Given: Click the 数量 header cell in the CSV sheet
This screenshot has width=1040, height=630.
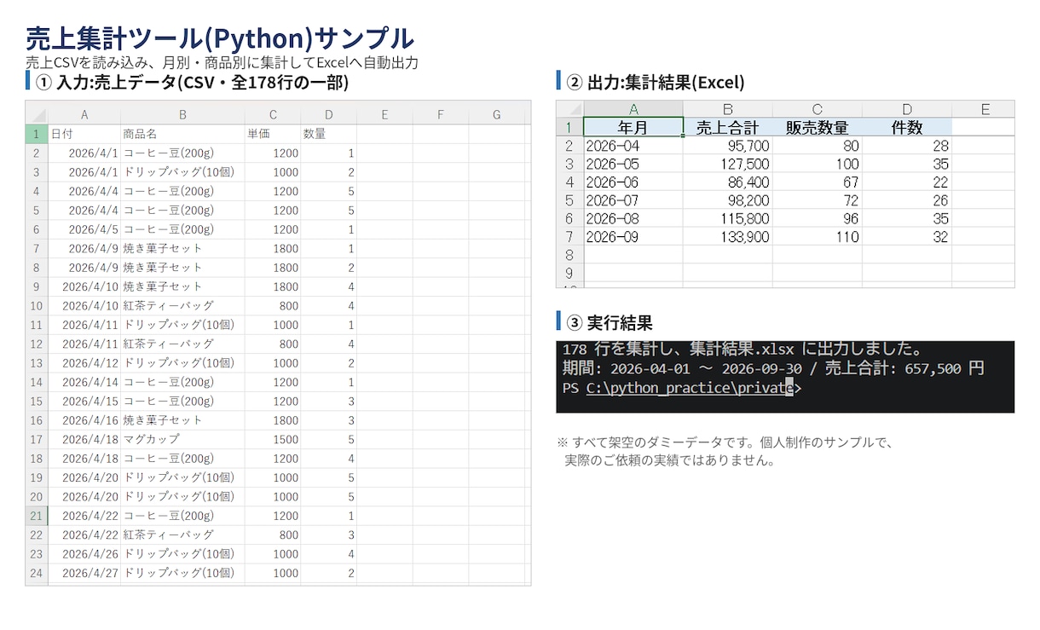Looking at the screenshot, I should coord(329,134).
